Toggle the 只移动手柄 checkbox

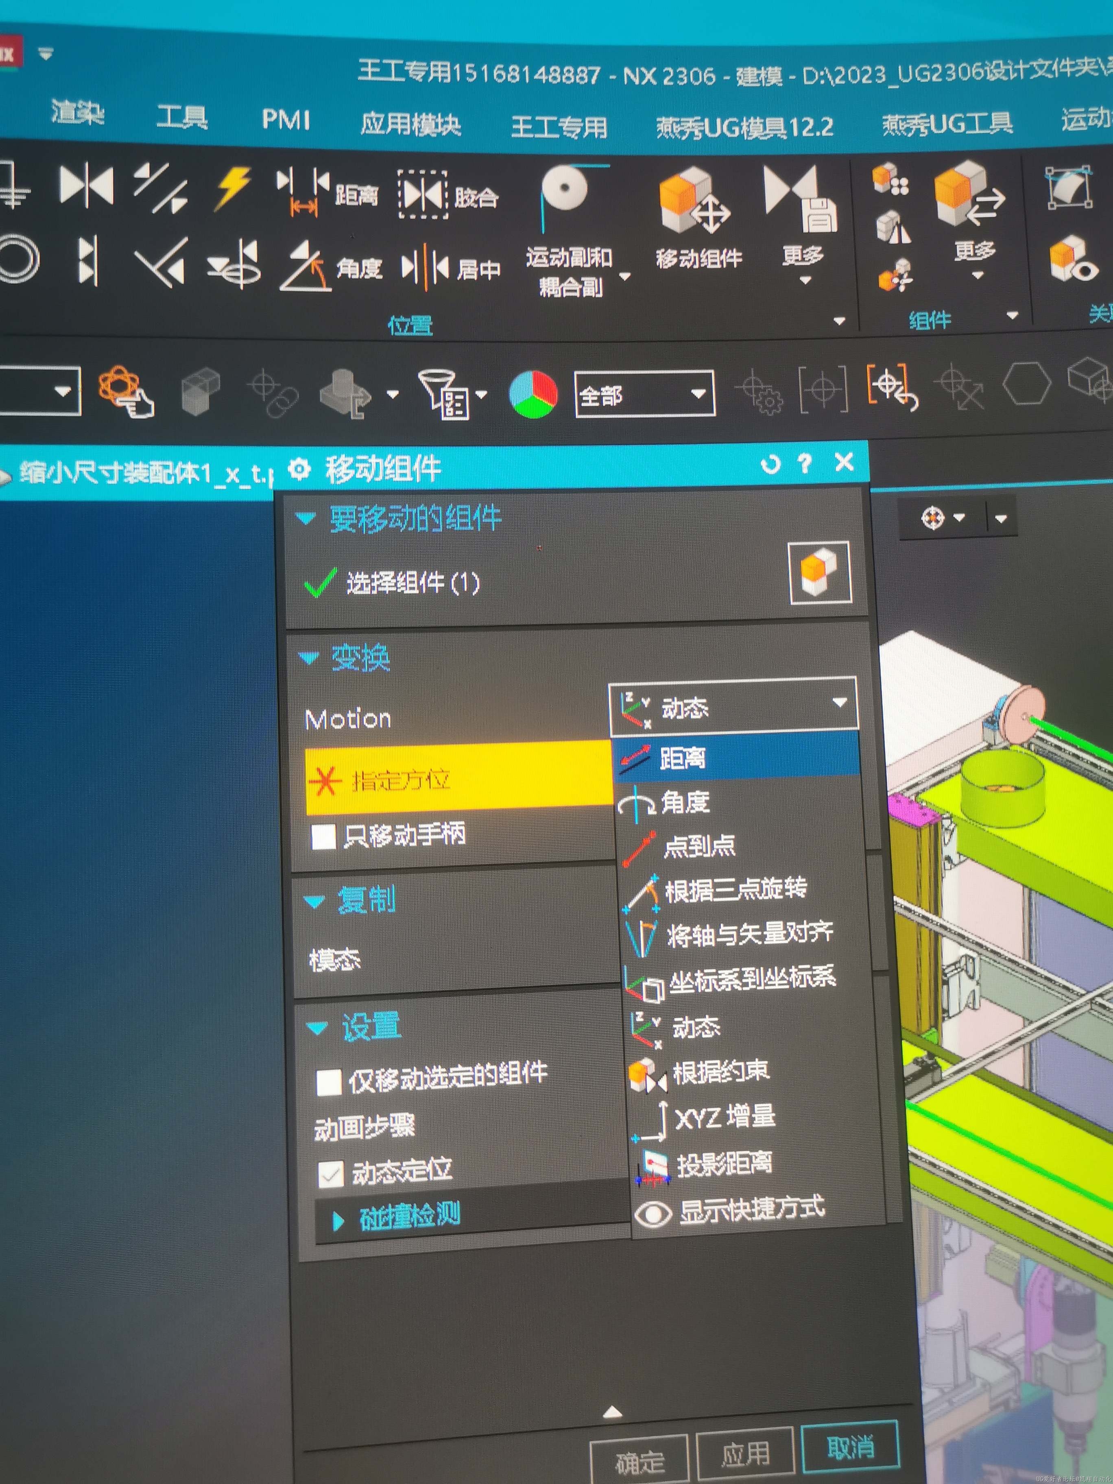coord(323,837)
